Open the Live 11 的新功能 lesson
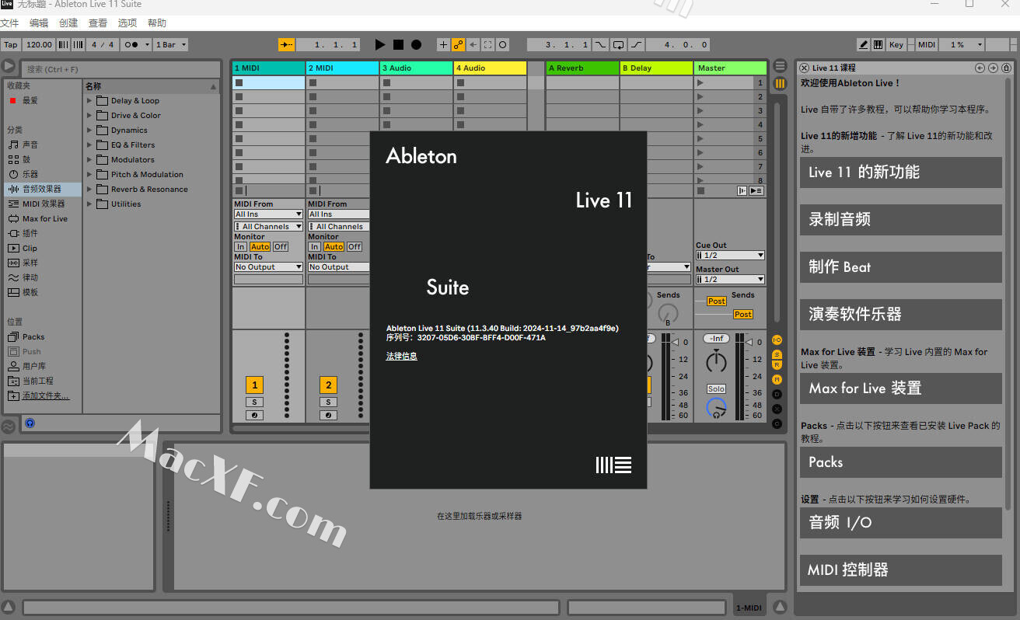The width and height of the screenshot is (1020, 620). (901, 172)
